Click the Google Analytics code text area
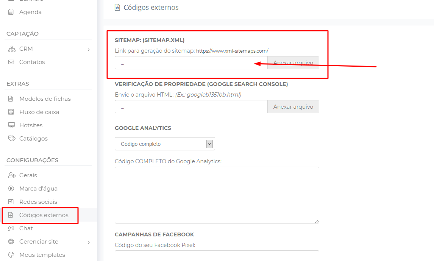Image resolution: width=434 pixels, height=261 pixels. coord(217,195)
